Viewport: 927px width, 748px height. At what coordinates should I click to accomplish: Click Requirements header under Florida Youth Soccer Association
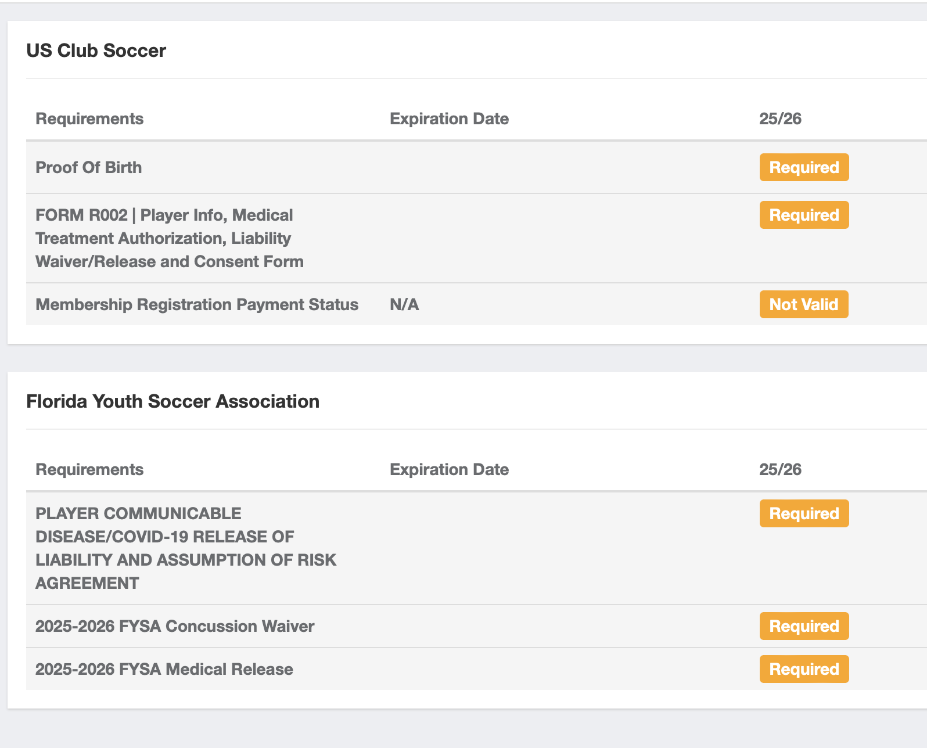pos(89,469)
